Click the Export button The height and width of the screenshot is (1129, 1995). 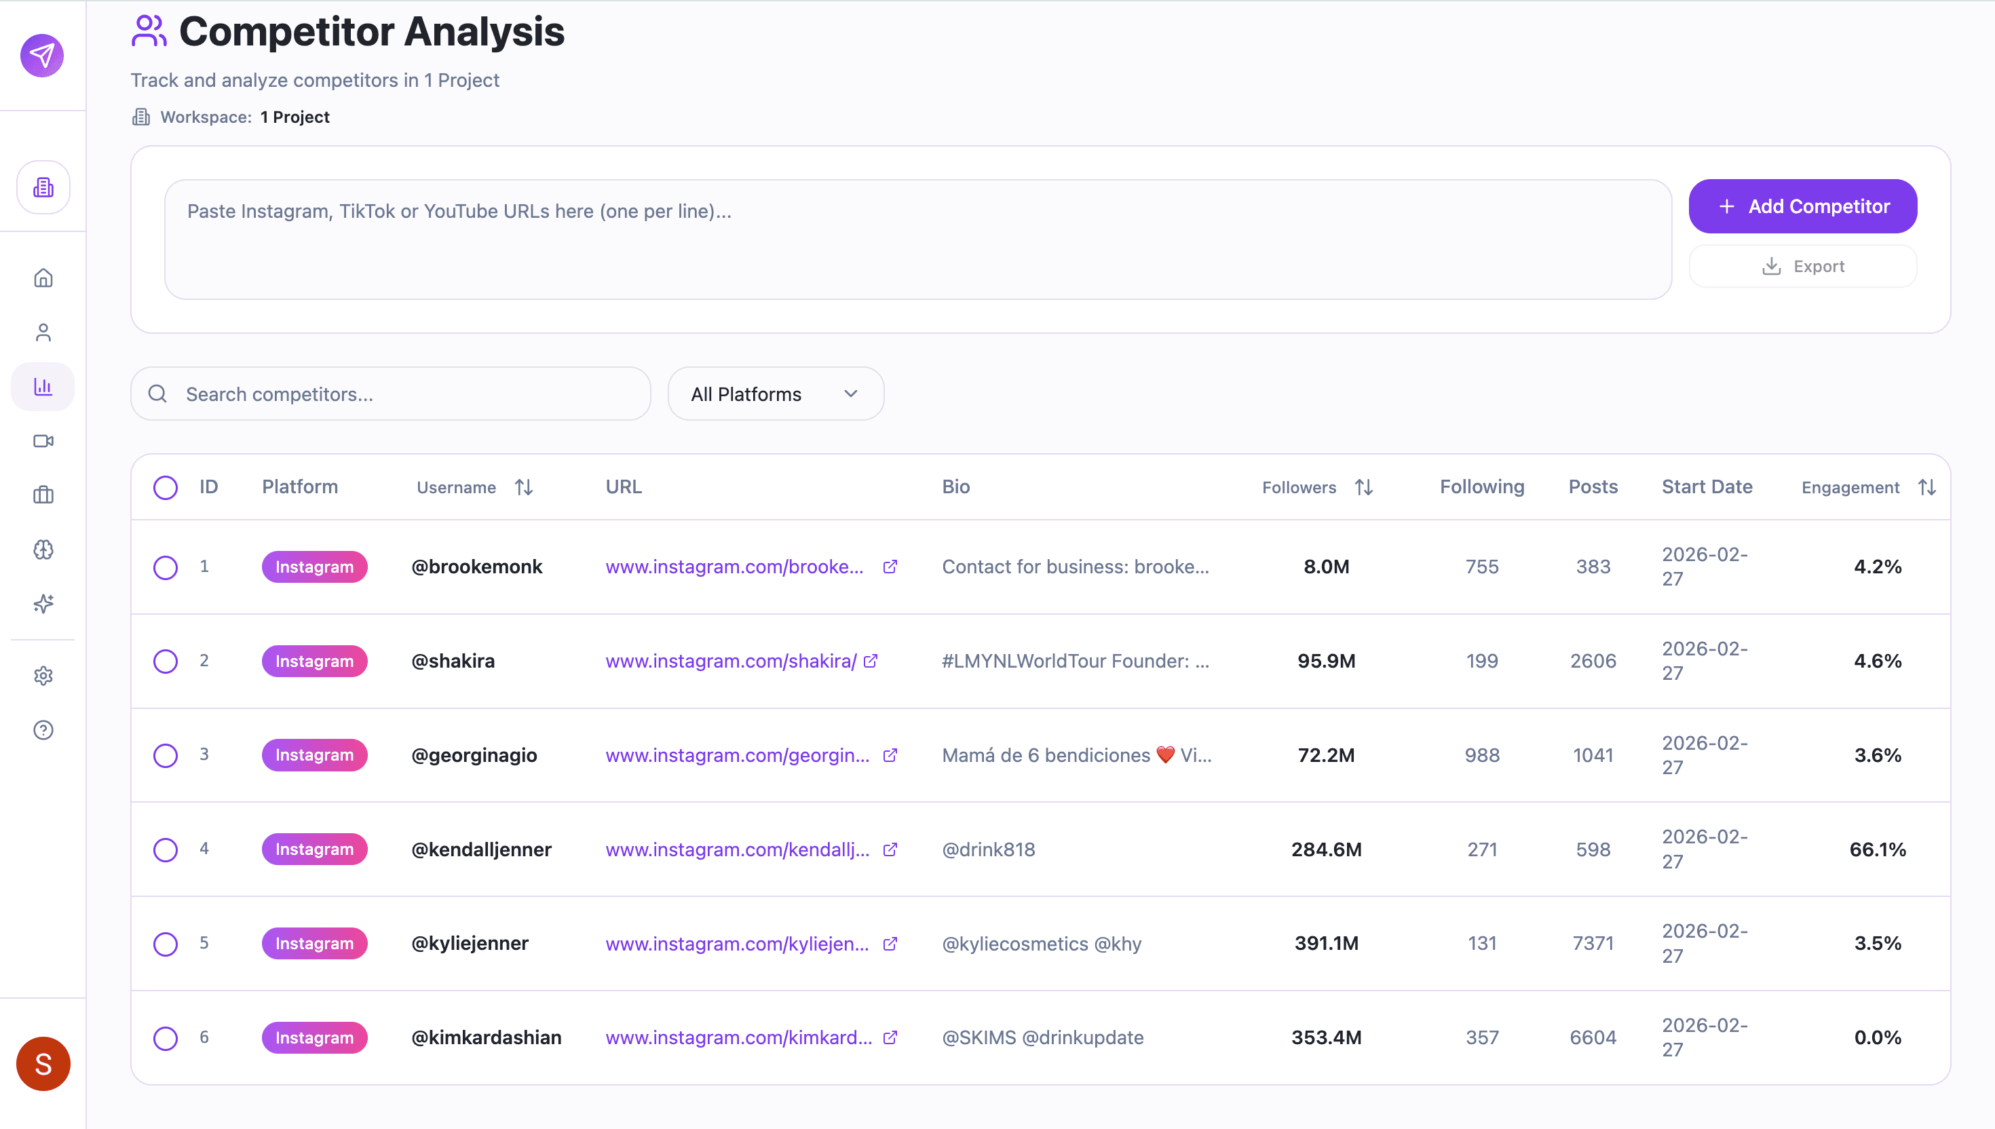(x=1802, y=266)
